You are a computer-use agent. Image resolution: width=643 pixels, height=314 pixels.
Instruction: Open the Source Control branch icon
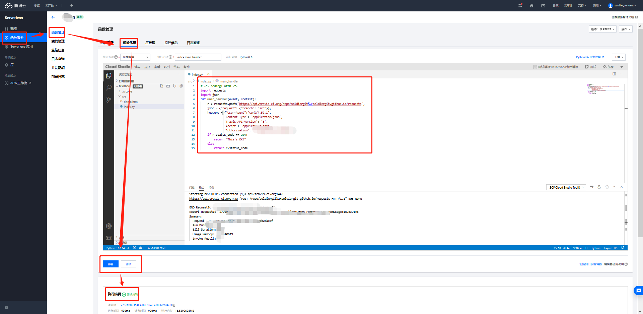click(x=109, y=100)
